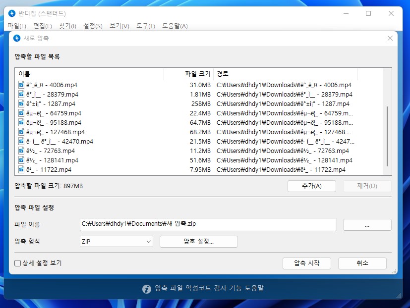This screenshot has height=308, width=410.
Task: Click the browse ... button for file name
Action: (367, 225)
